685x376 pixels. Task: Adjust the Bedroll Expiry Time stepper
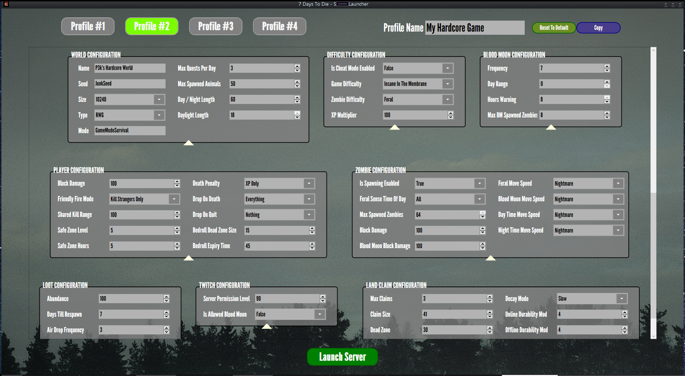click(x=312, y=246)
